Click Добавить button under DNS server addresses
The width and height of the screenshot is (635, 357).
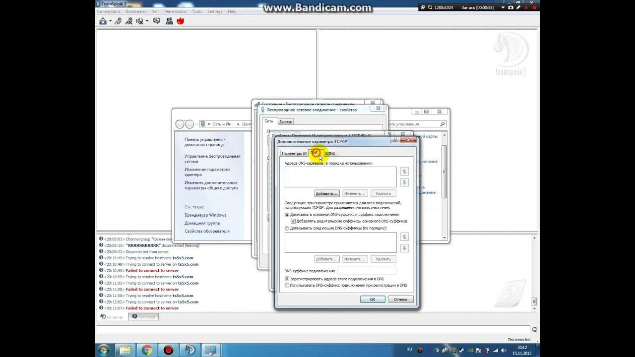coord(326,193)
